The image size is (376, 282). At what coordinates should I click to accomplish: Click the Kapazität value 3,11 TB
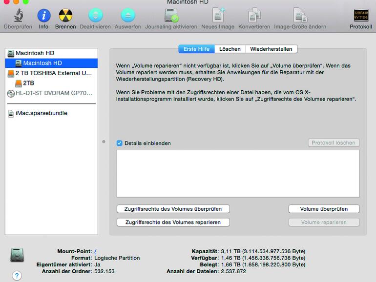pos(263,251)
